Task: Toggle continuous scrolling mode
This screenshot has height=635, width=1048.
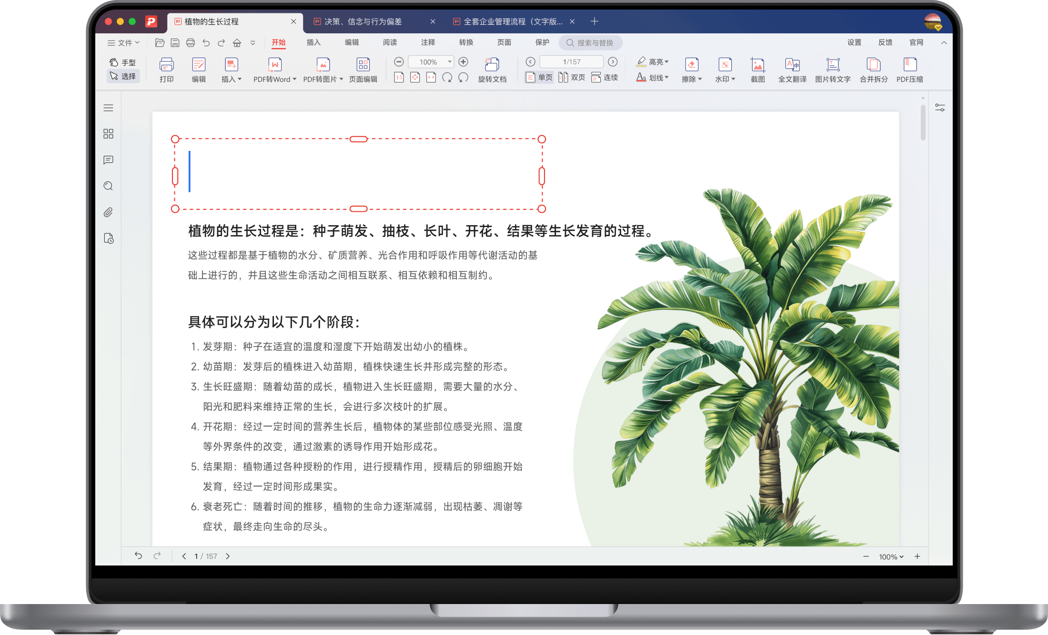Action: tap(605, 77)
